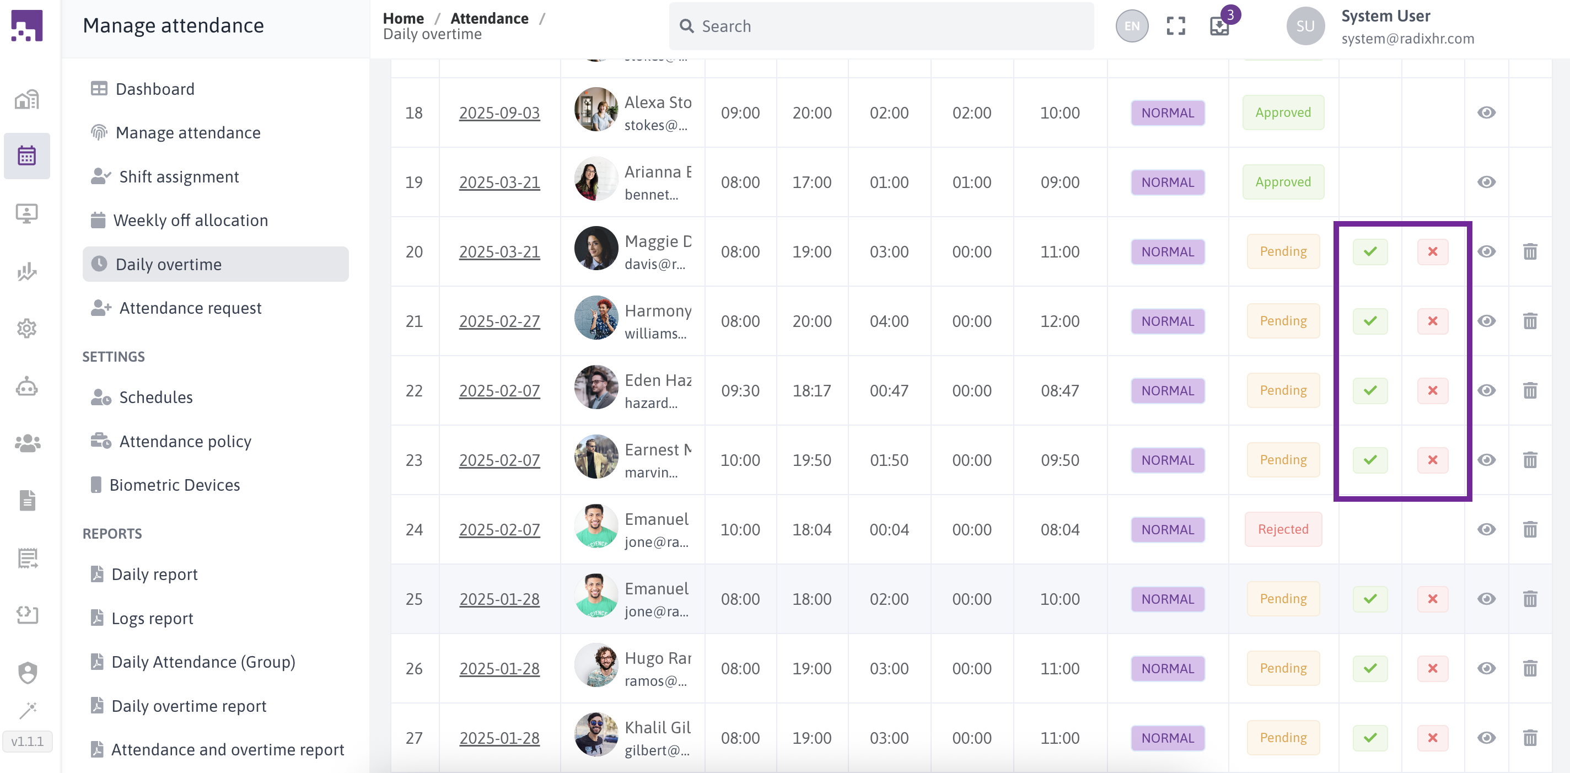Reject row 27 Khalil overtime request
This screenshot has width=1570, height=773.
[1432, 738]
